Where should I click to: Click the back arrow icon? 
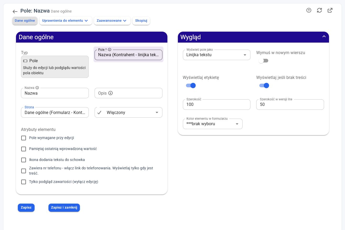[15, 11]
